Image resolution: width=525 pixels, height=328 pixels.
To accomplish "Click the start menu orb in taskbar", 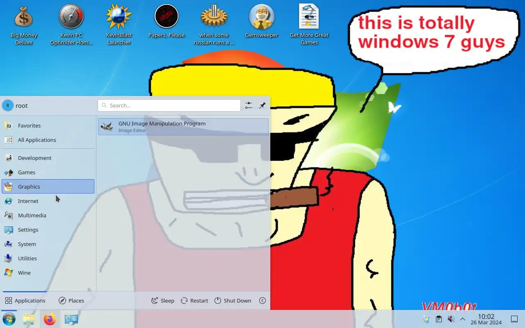I will coord(9,319).
